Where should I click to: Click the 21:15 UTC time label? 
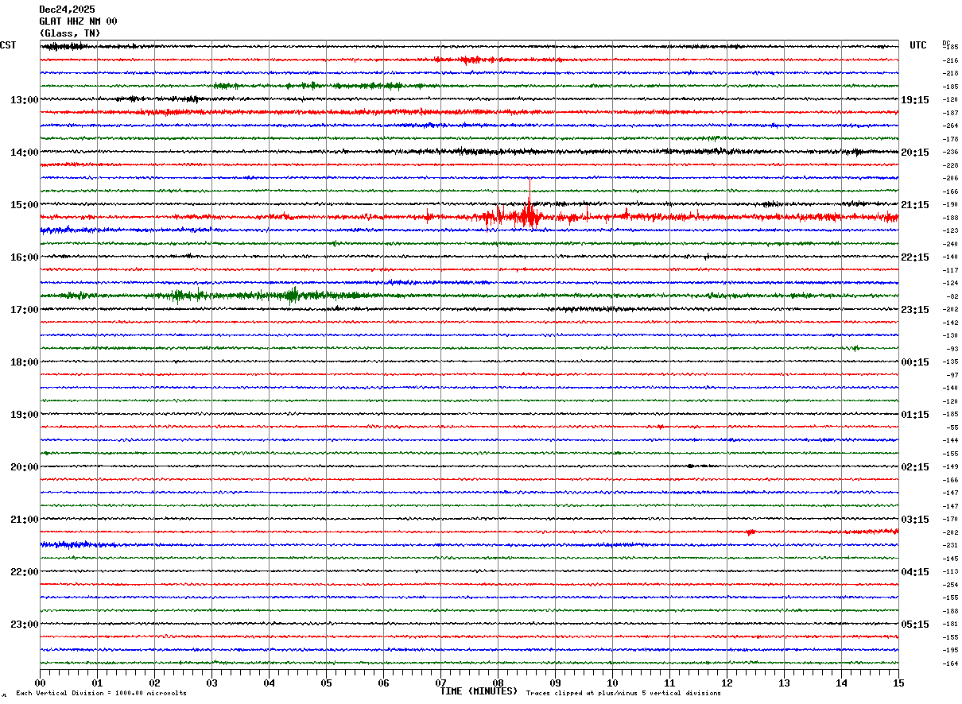915,205
